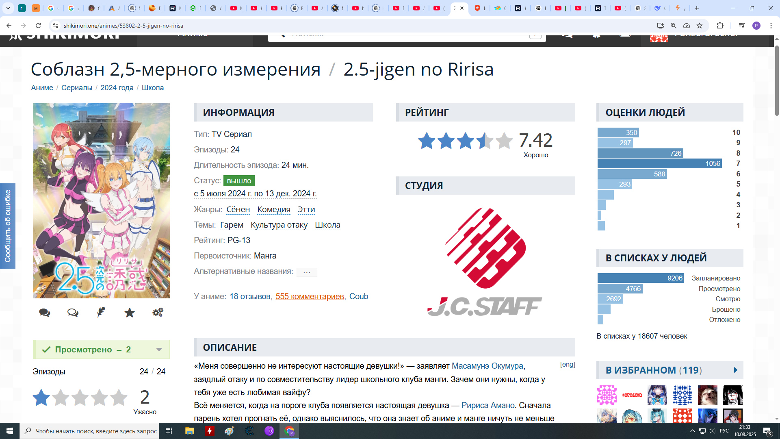Open the Chrome tab search dropdown arrow
This screenshot has width=780, height=439.
(8, 8)
